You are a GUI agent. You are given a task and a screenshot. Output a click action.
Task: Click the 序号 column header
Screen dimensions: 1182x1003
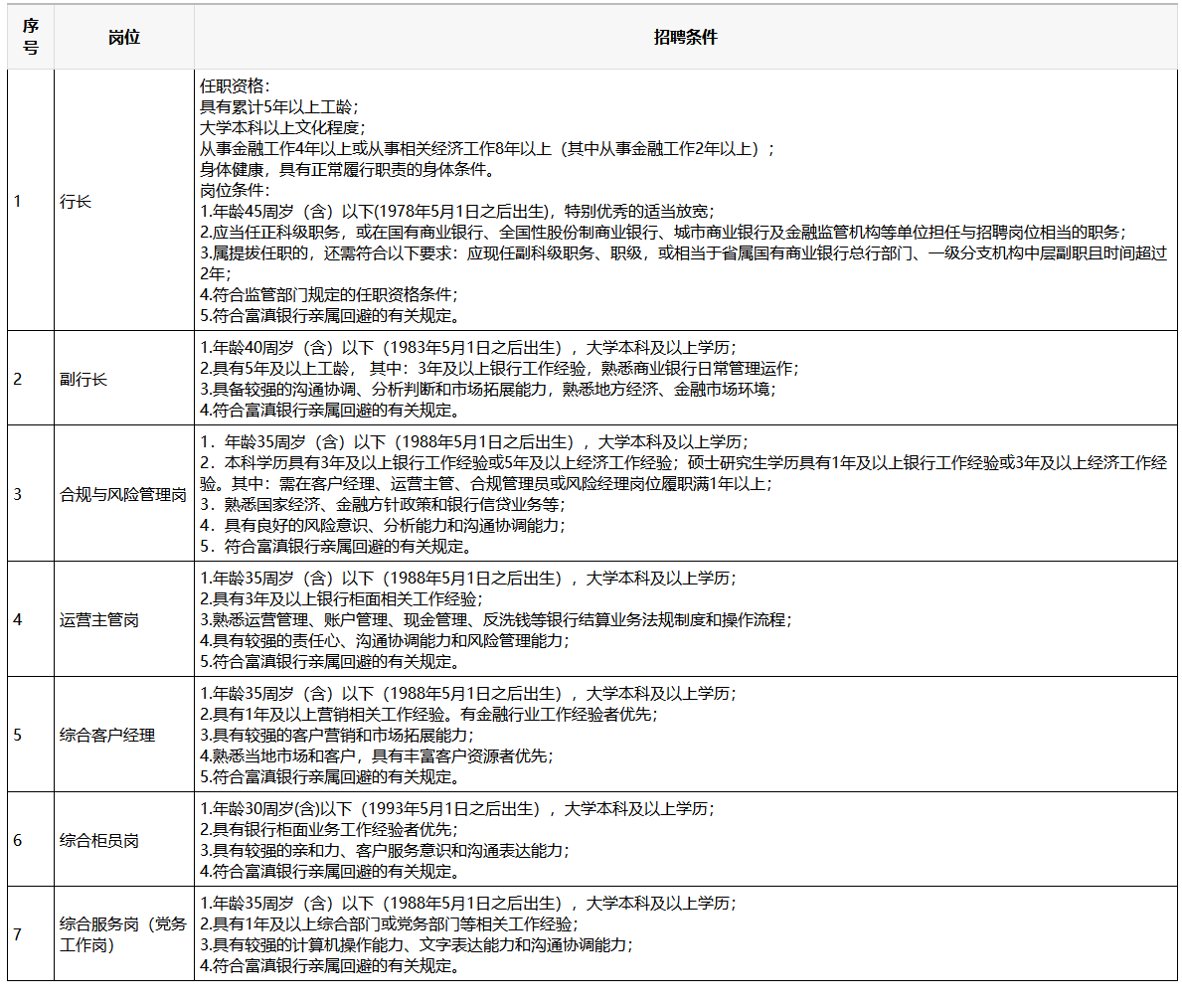30,38
